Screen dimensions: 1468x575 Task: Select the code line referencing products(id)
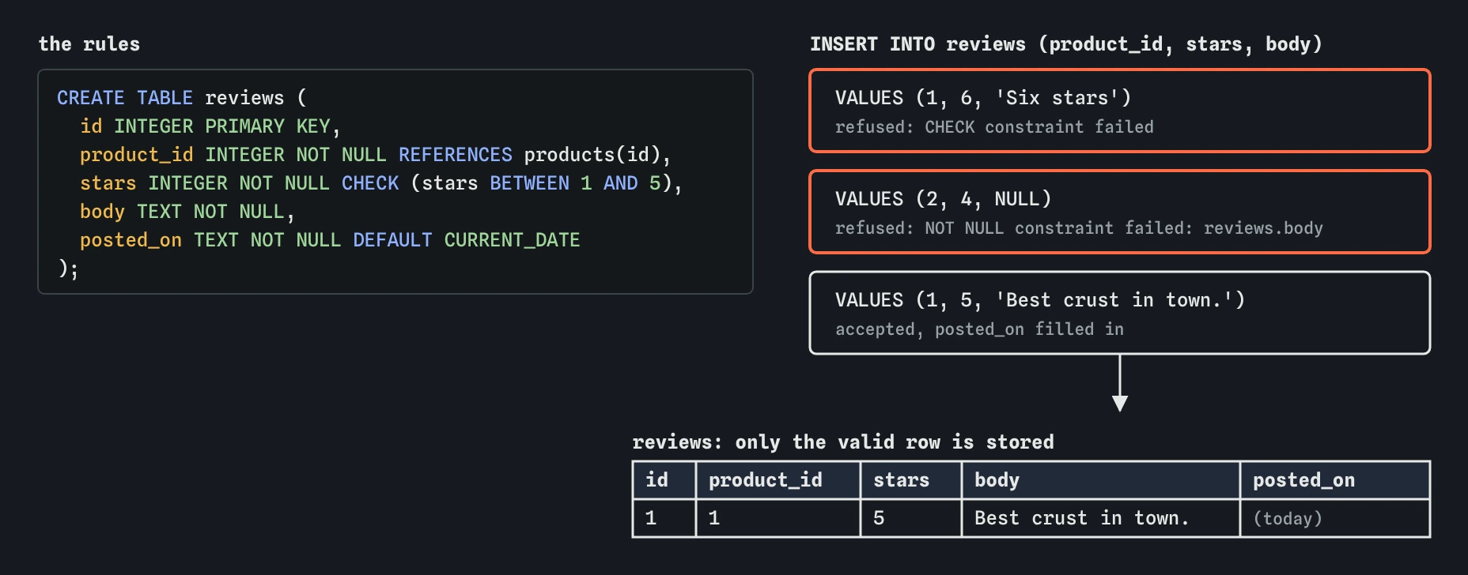(x=376, y=155)
